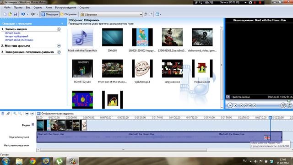Click the Rewind Timeline button
The width and height of the screenshot is (293, 165).
tap(27, 114)
